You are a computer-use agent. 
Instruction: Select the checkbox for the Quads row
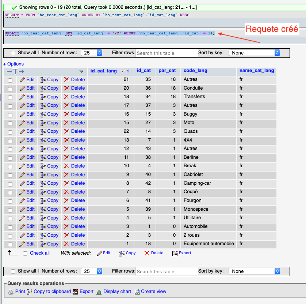coord(10,132)
